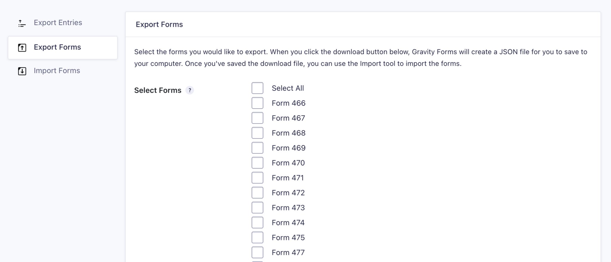Switch to Export Entries

point(58,22)
